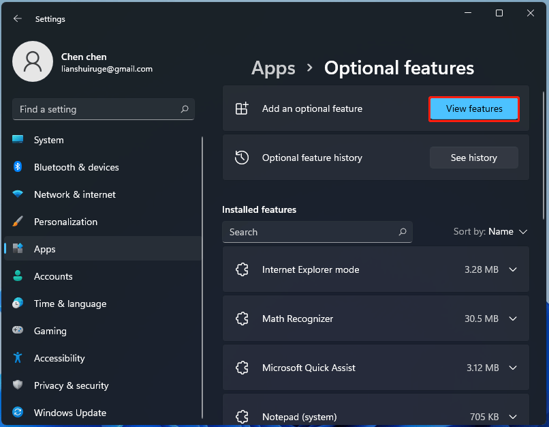Select Accounts in the settings sidebar

tap(54, 276)
